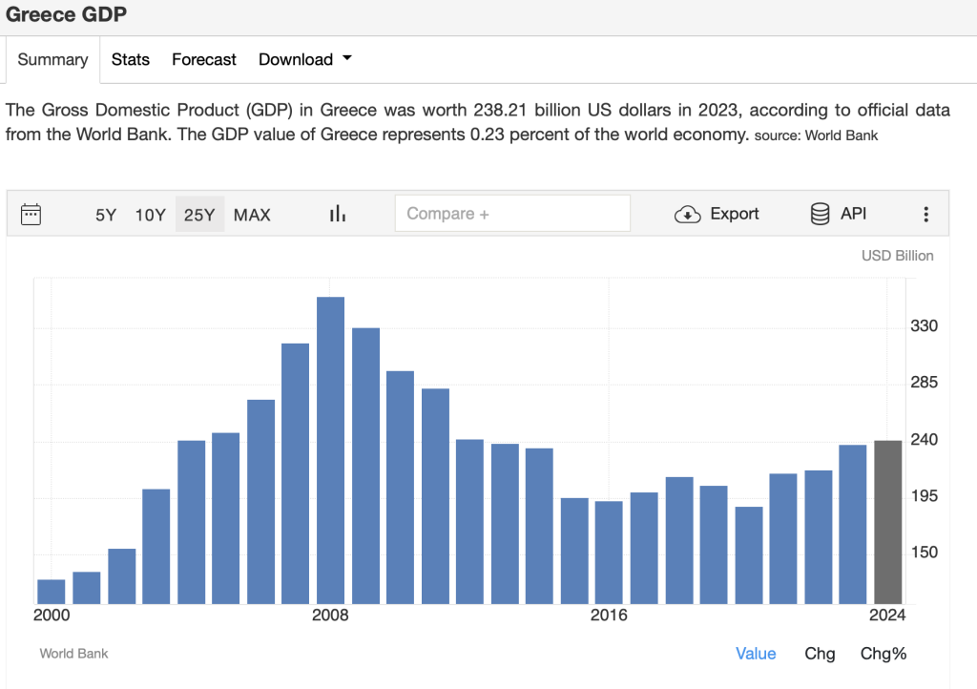This screenshot has width=977, height=689.
Task: Click the 2008 x-axis label
Action: click(330, 615)
